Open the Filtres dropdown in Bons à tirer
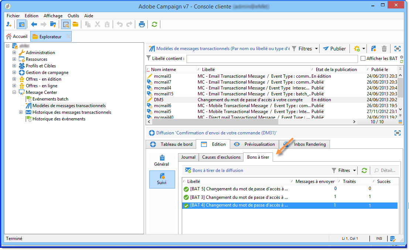 [x=344, y=170]
